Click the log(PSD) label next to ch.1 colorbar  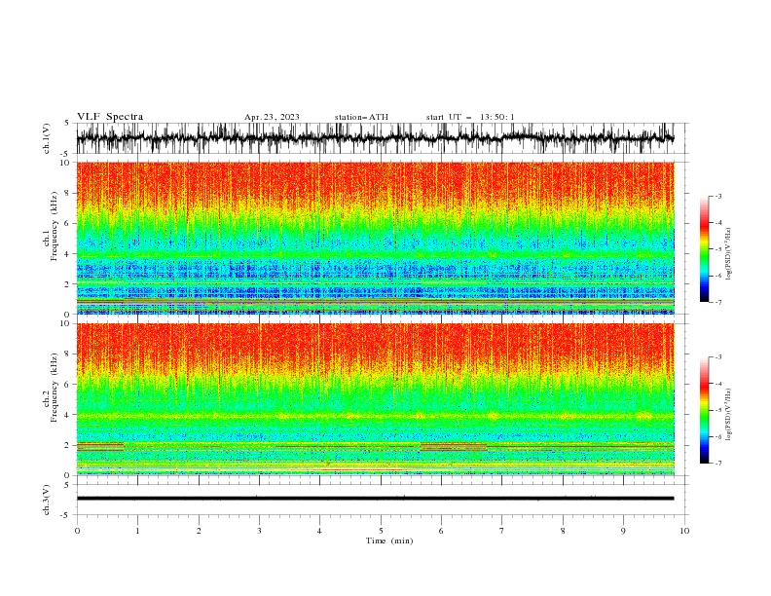pos(729,254)
